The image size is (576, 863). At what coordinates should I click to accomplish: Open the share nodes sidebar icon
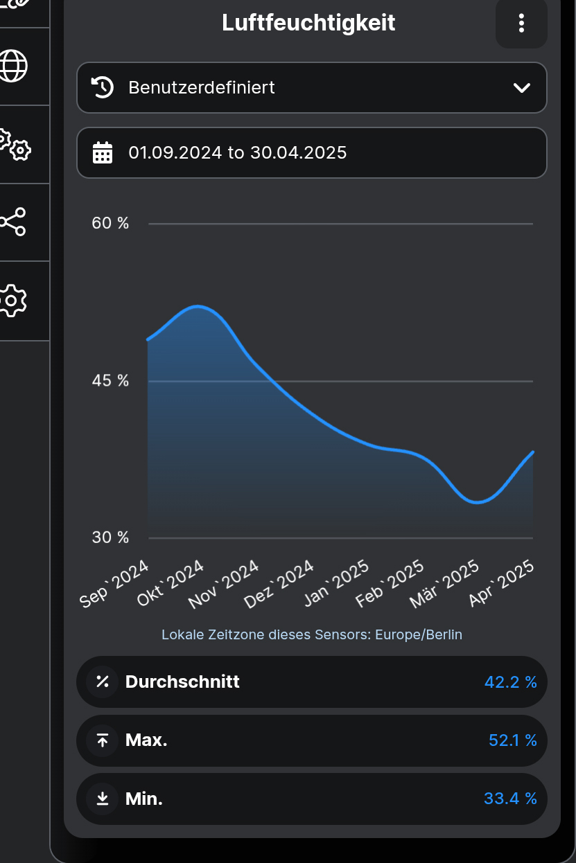click(x=12, y=222)
